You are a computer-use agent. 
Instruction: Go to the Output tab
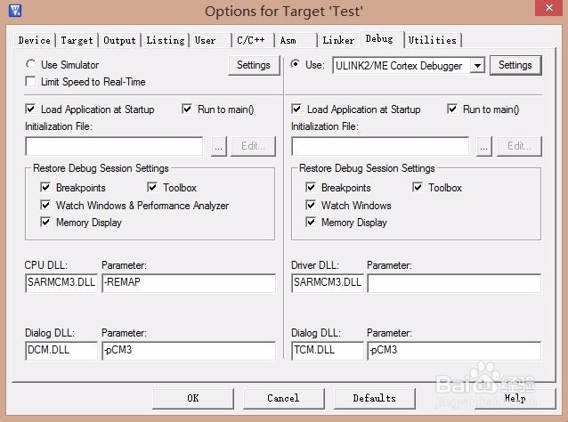(119, 40)
